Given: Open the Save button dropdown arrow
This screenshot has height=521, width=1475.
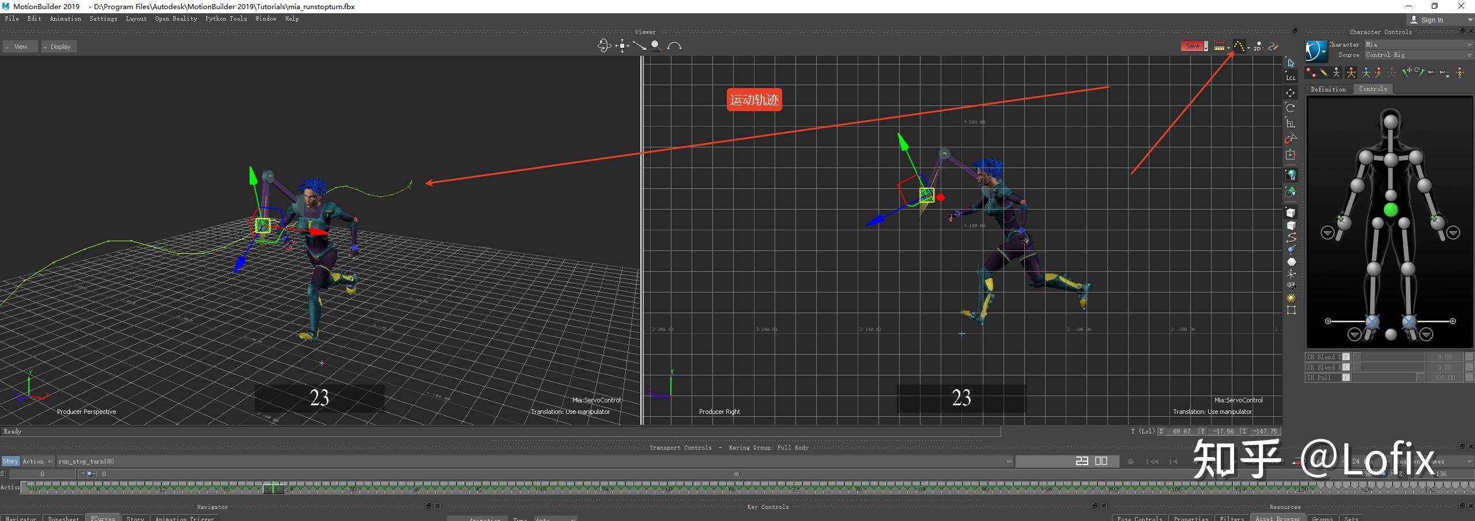Looking at the screenshot, I should tap(1206, 47).
